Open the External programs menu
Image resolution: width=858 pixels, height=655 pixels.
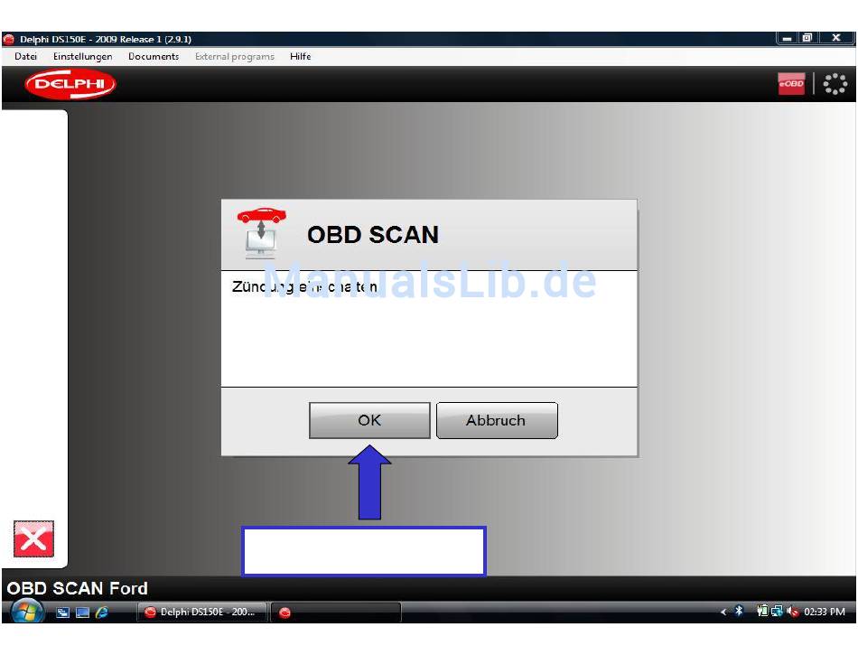[235, 56]
